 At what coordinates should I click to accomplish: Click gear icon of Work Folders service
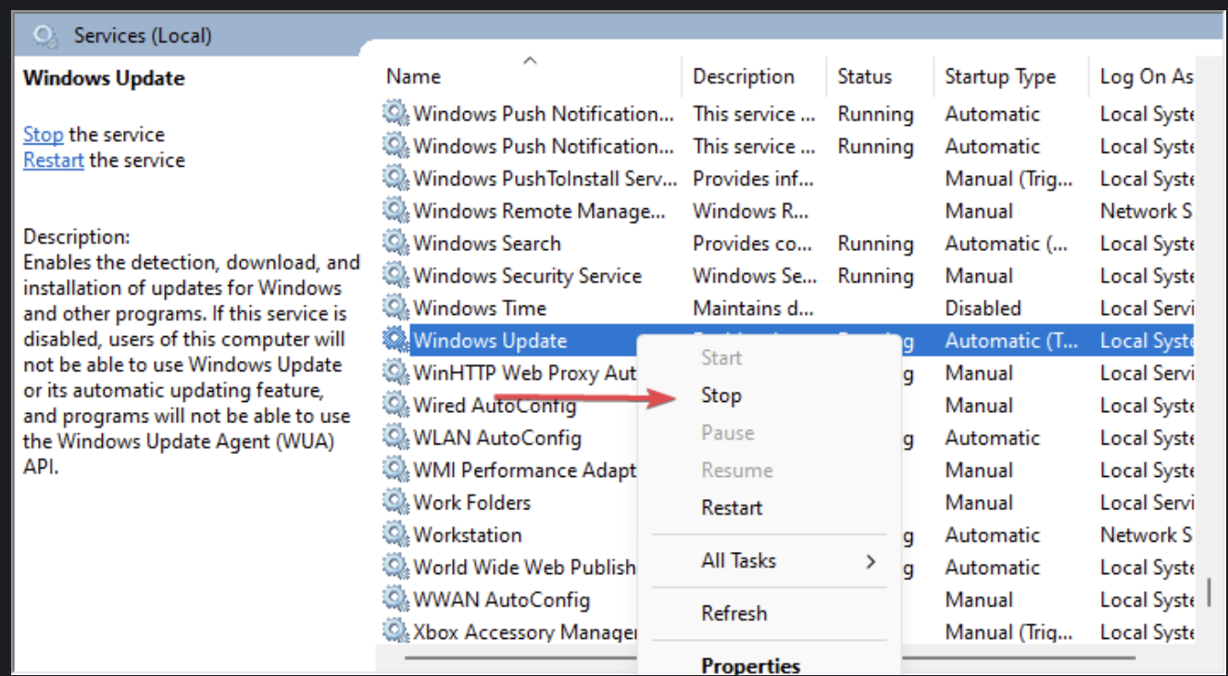click(x=395, y=502)
